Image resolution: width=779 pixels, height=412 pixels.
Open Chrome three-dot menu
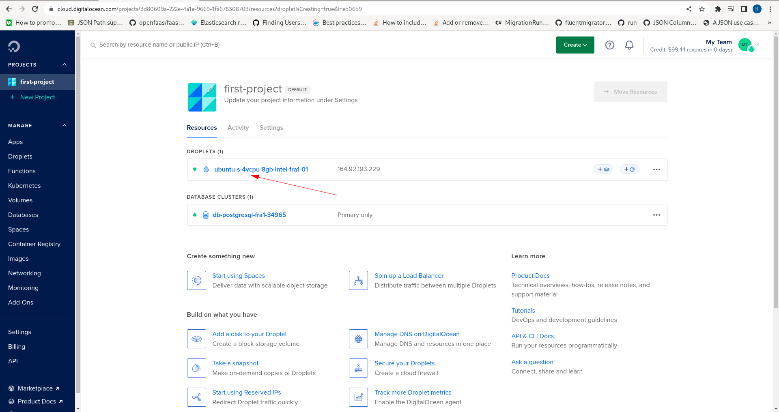(x=770, y=9)
